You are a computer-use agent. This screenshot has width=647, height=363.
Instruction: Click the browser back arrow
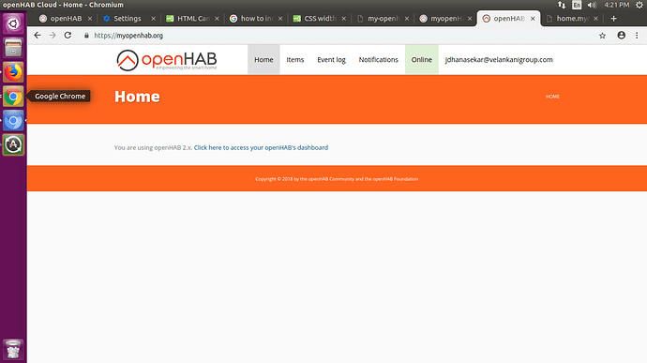click(x=38, y=36)
